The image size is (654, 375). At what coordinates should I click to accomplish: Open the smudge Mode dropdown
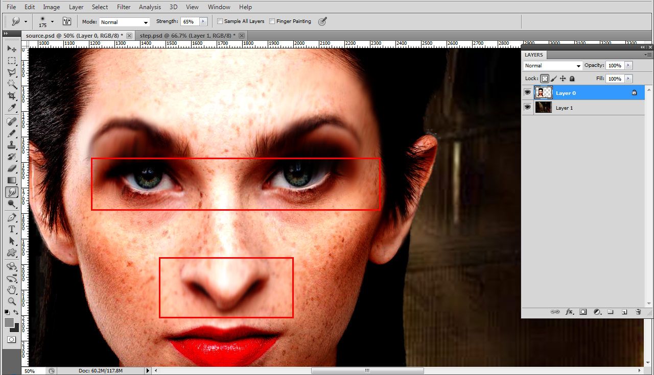pyautogui.click(x=124, y=22)
